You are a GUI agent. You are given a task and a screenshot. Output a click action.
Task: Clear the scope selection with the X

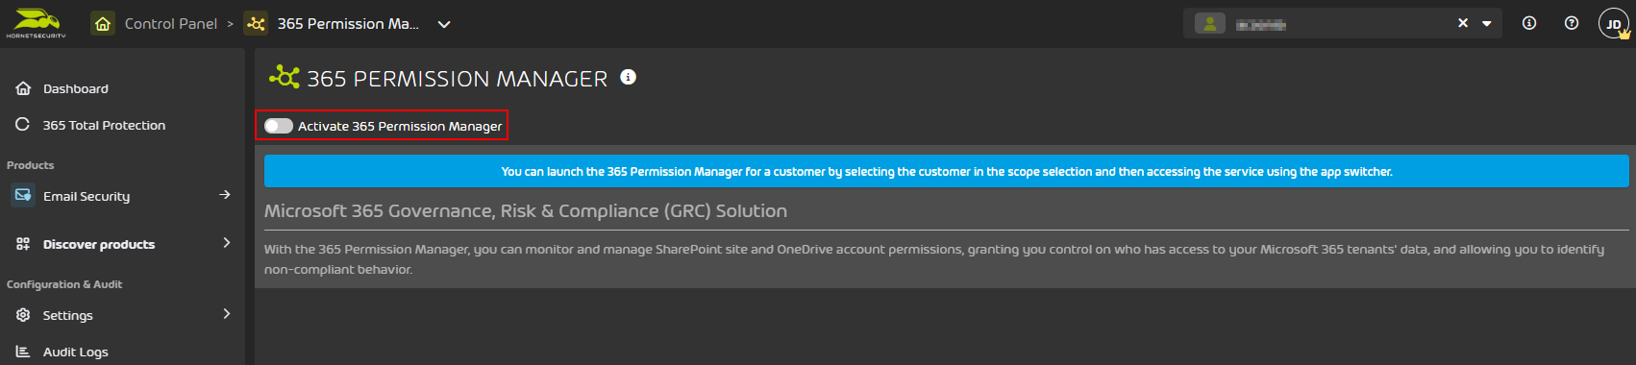click(1463, 23)
